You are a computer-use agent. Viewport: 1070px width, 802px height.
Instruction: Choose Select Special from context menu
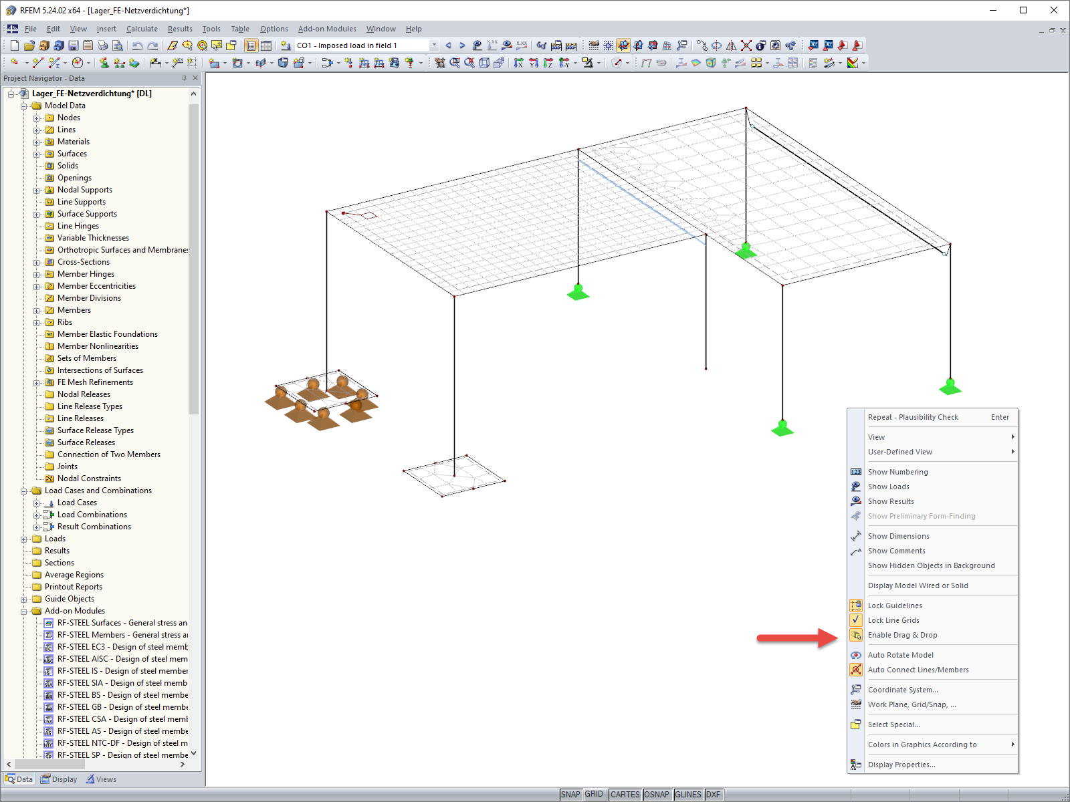tap(933, 724)
